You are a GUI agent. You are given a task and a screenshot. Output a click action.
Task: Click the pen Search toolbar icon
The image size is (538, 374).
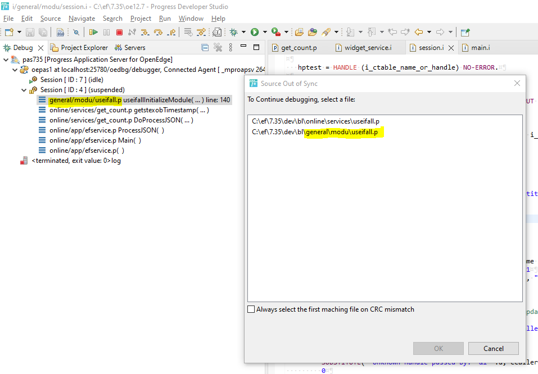pyautogui.click(x=326, y=32)
